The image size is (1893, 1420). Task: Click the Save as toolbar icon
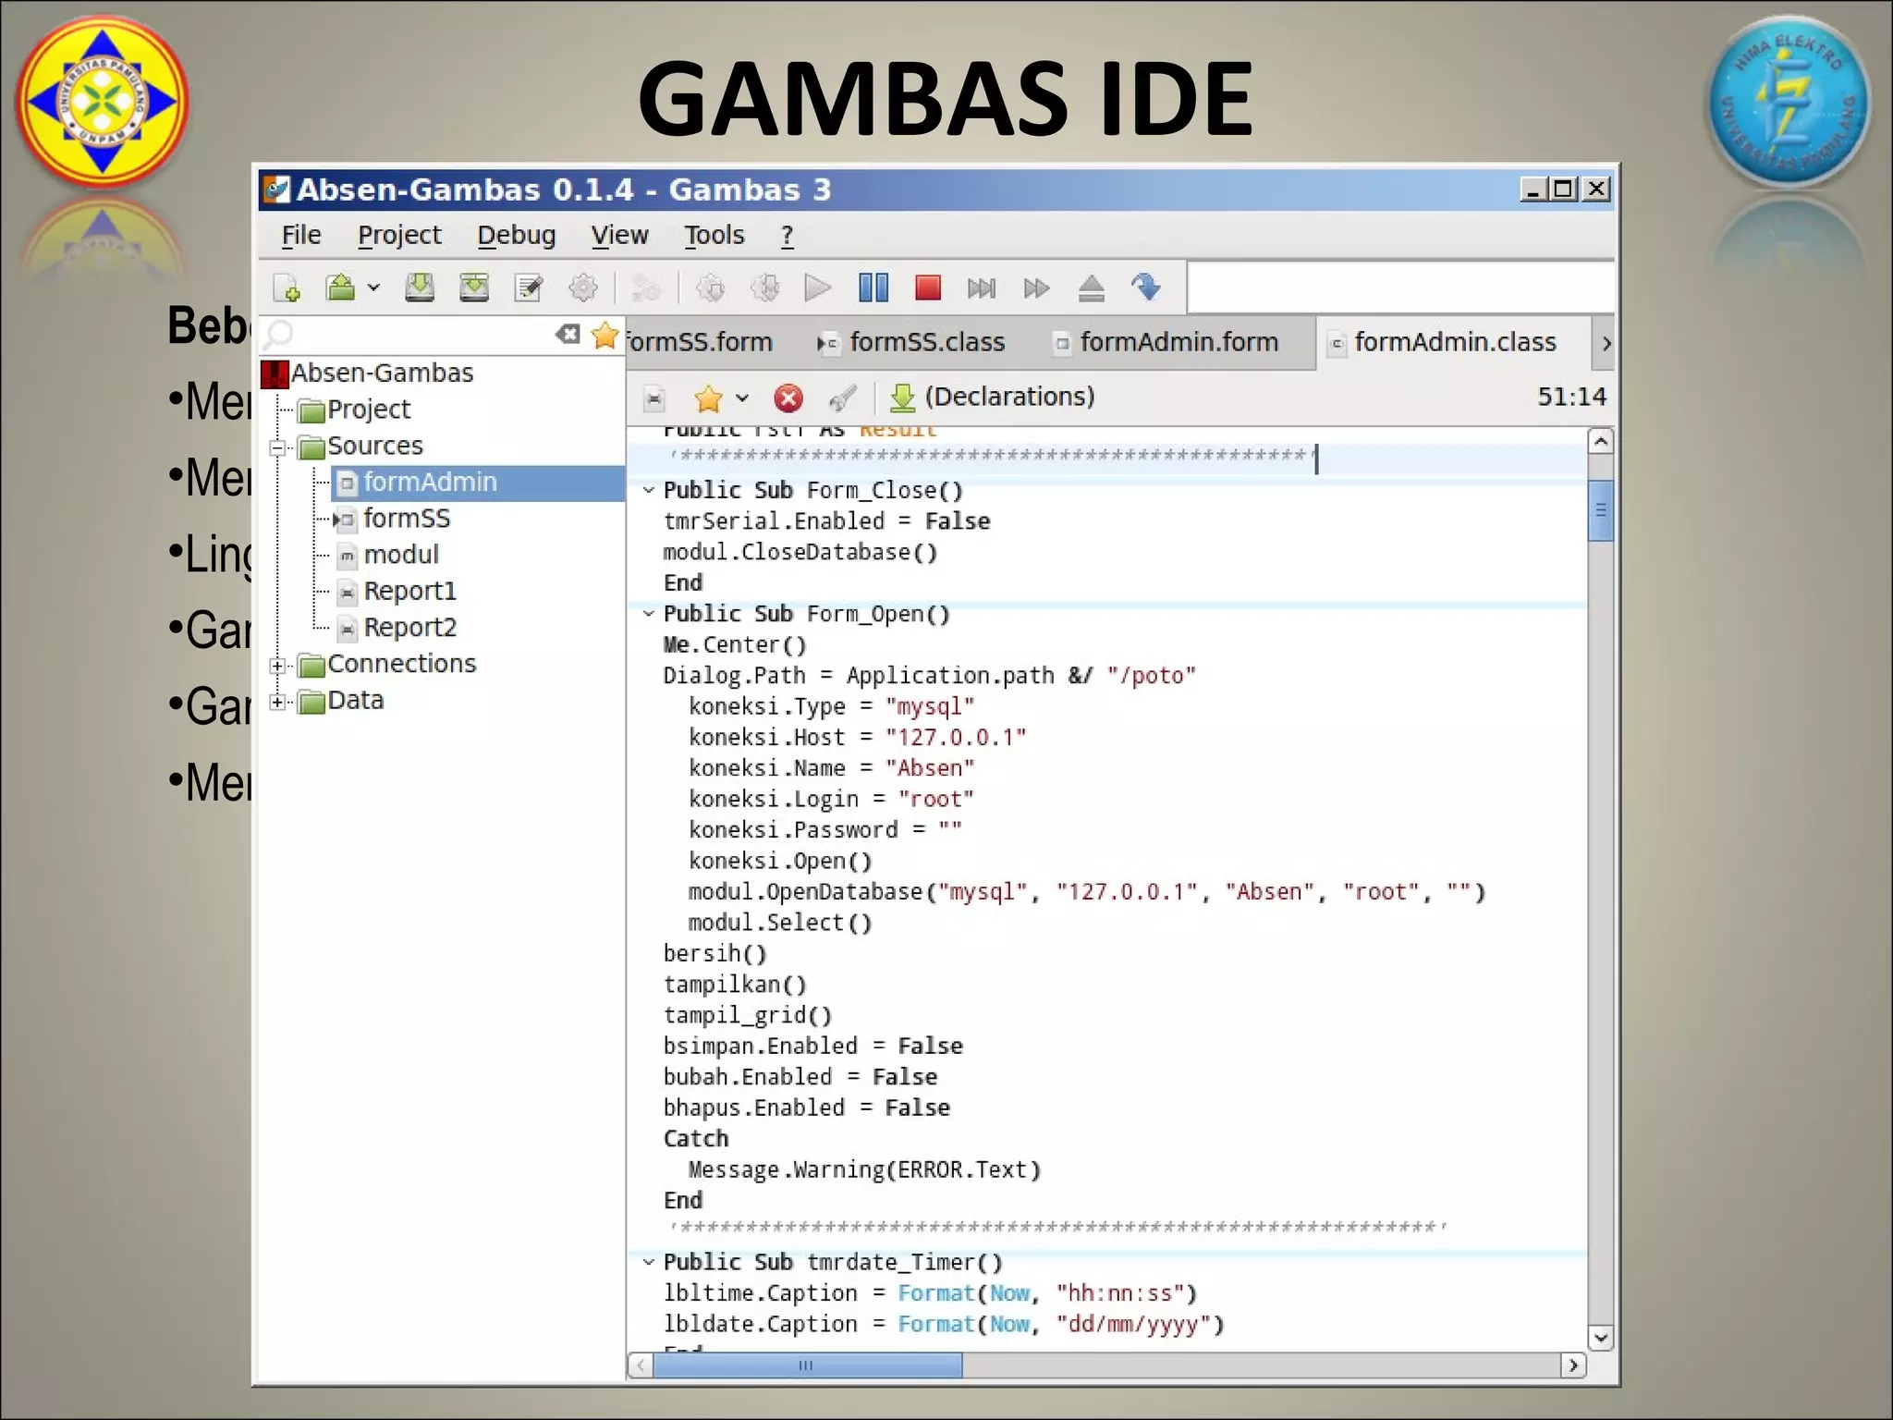point(474,288)
